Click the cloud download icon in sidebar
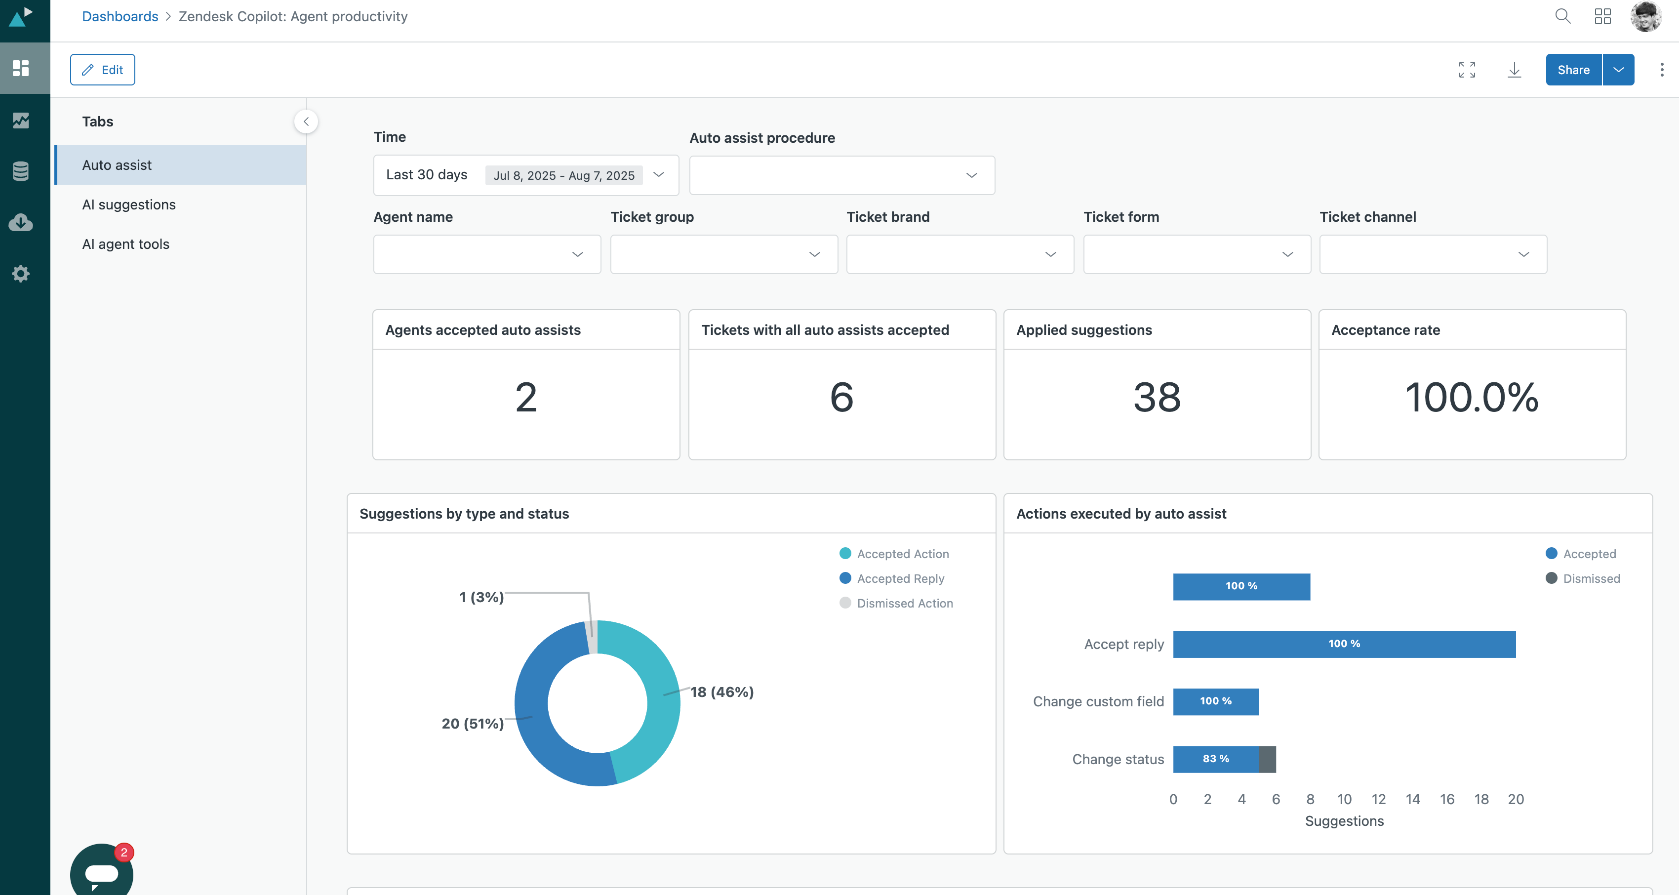 (21, 222)
